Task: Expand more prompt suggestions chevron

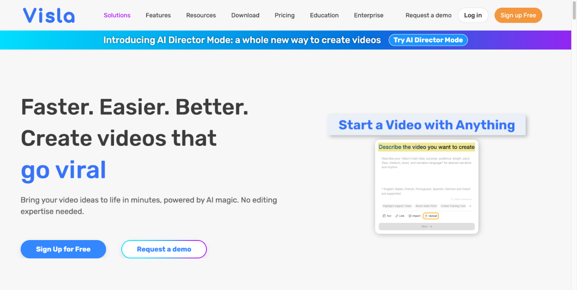Action: click(470, 206)
